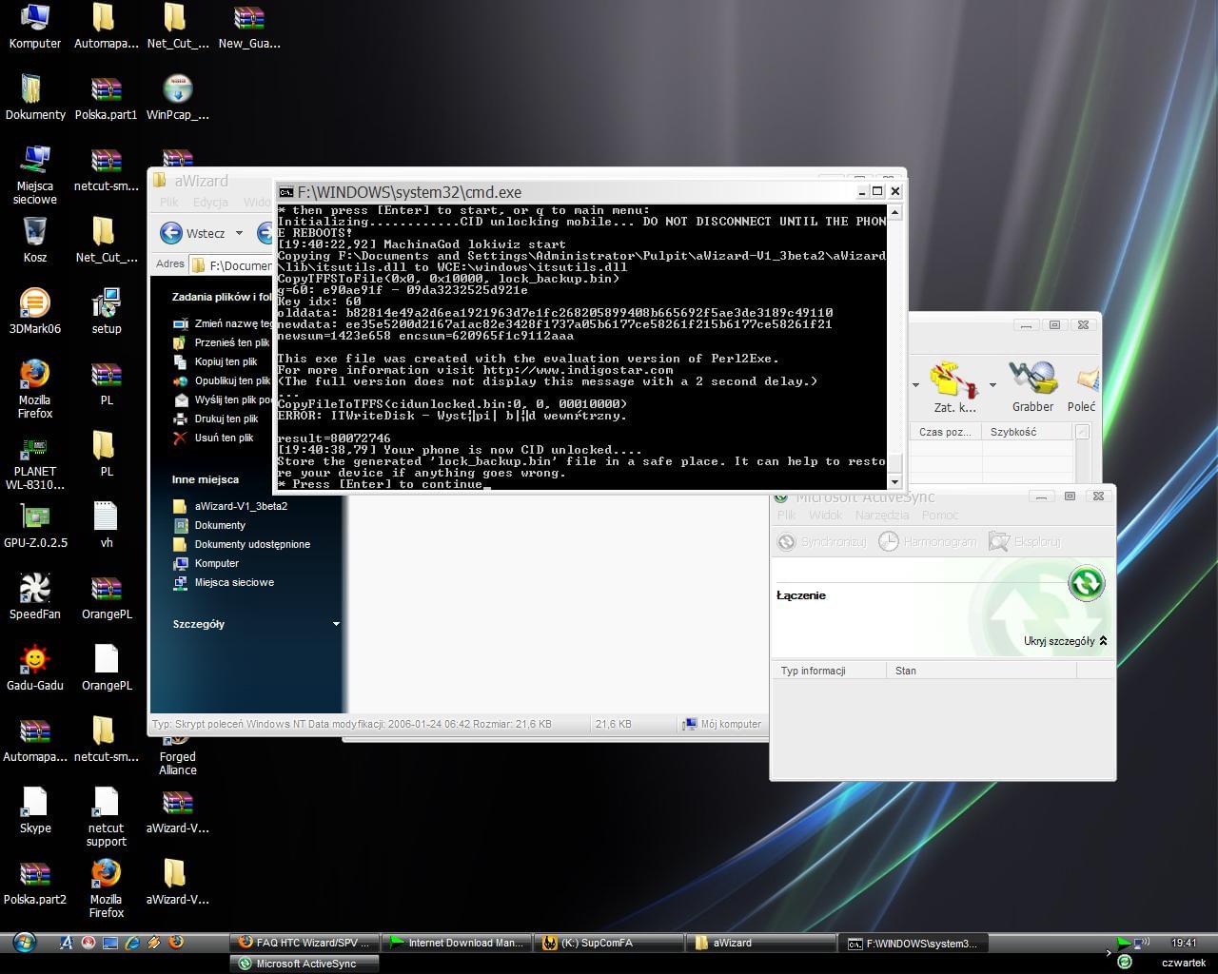
Task: Switch to Microsoft ActiveSync taskbar button
Action: coord(304,963)
